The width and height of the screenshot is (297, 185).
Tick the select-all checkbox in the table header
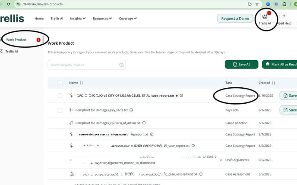(x=60, y=83)
